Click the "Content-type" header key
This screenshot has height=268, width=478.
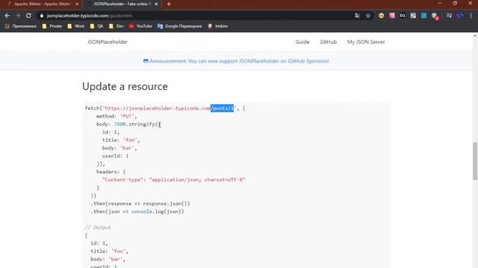(122, 179)
